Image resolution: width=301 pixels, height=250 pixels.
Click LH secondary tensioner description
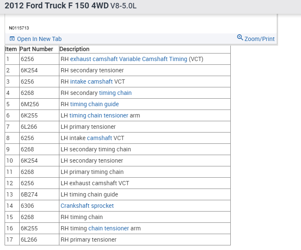[x=92, y=161]
